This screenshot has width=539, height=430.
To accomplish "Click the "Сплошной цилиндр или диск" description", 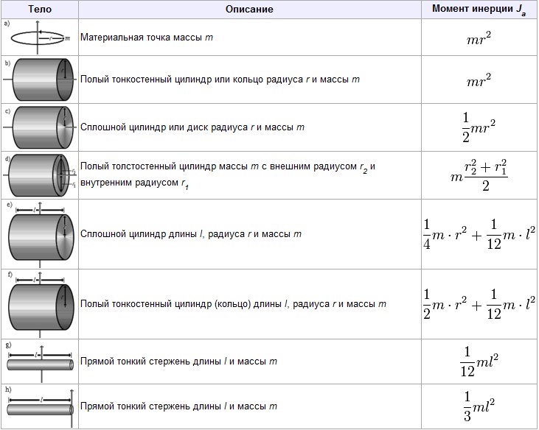I will click(192, 127).
